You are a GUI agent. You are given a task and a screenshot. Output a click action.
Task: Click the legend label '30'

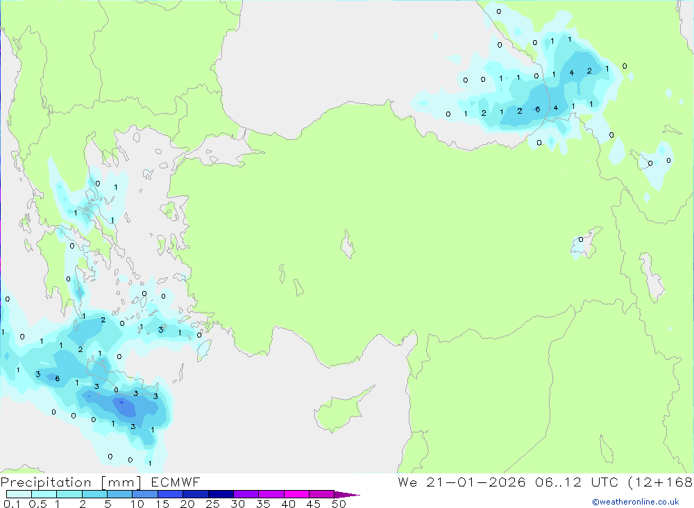pyautogui.click(x=237, y=504)
